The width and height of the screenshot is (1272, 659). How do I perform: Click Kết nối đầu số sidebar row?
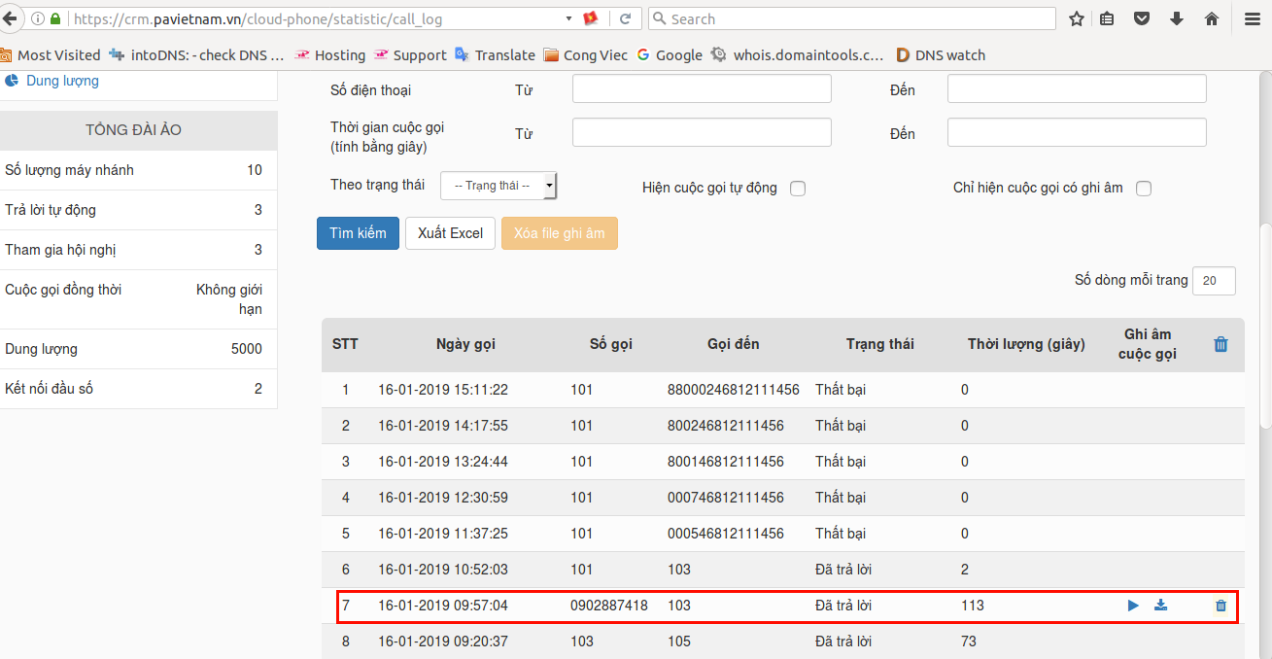coord(138,389)
